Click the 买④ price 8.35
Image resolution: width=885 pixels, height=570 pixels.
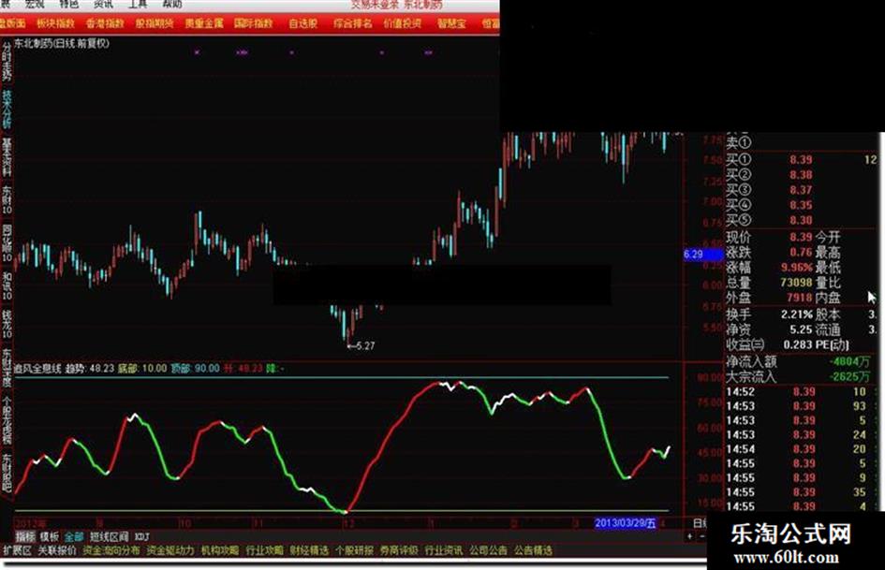click(801, 205)
